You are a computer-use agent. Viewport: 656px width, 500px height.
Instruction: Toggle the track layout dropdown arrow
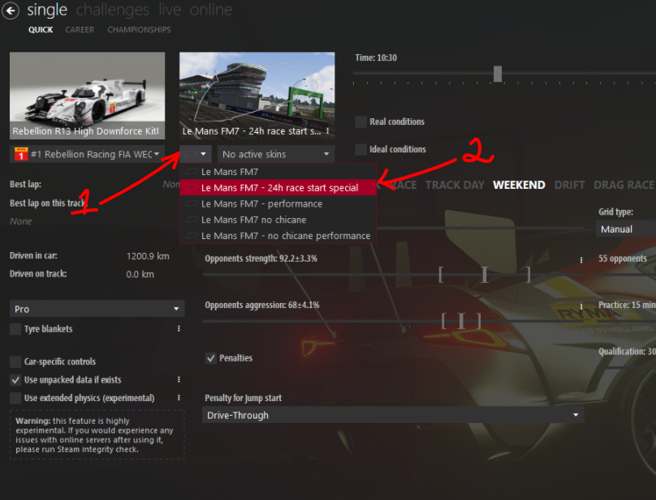203,154
